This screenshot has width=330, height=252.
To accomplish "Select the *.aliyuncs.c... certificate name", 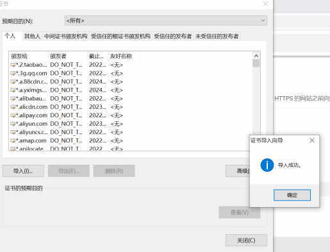I will tap(32, 132).
